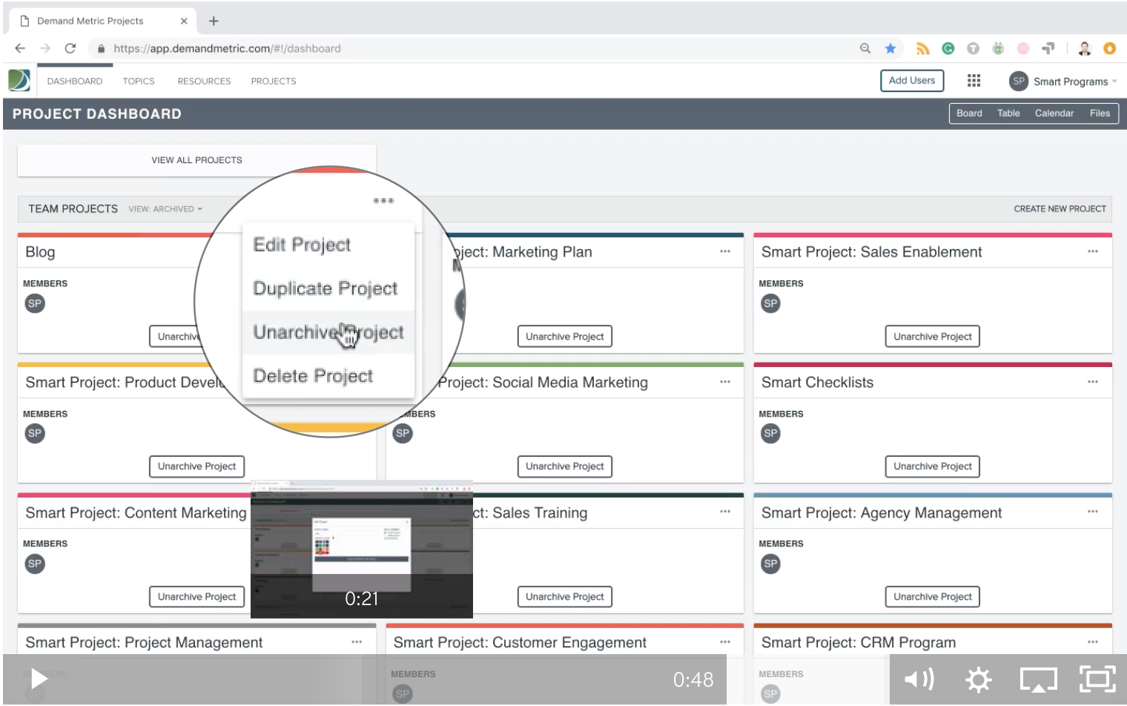This screenshot has height=706, width=1127.
Task: Open more options on CRM Program card
Action: point(1093,642)
